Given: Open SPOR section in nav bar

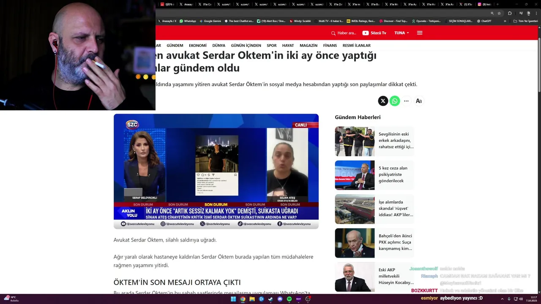Looking at the screenshot, I should pyautogui.click(x=272, y=46).
